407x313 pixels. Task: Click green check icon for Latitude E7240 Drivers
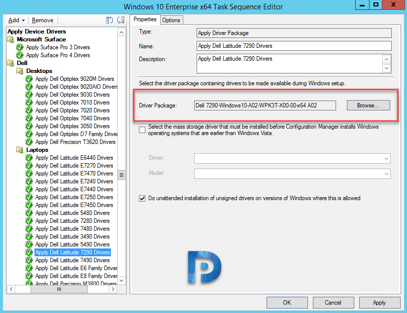pyautogui.click(x=29, y=181)
